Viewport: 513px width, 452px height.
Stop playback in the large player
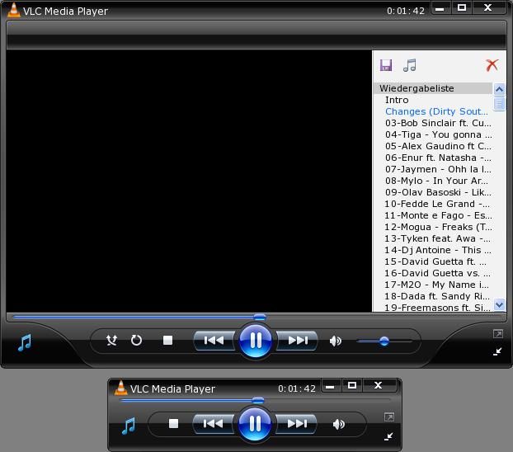167,341
